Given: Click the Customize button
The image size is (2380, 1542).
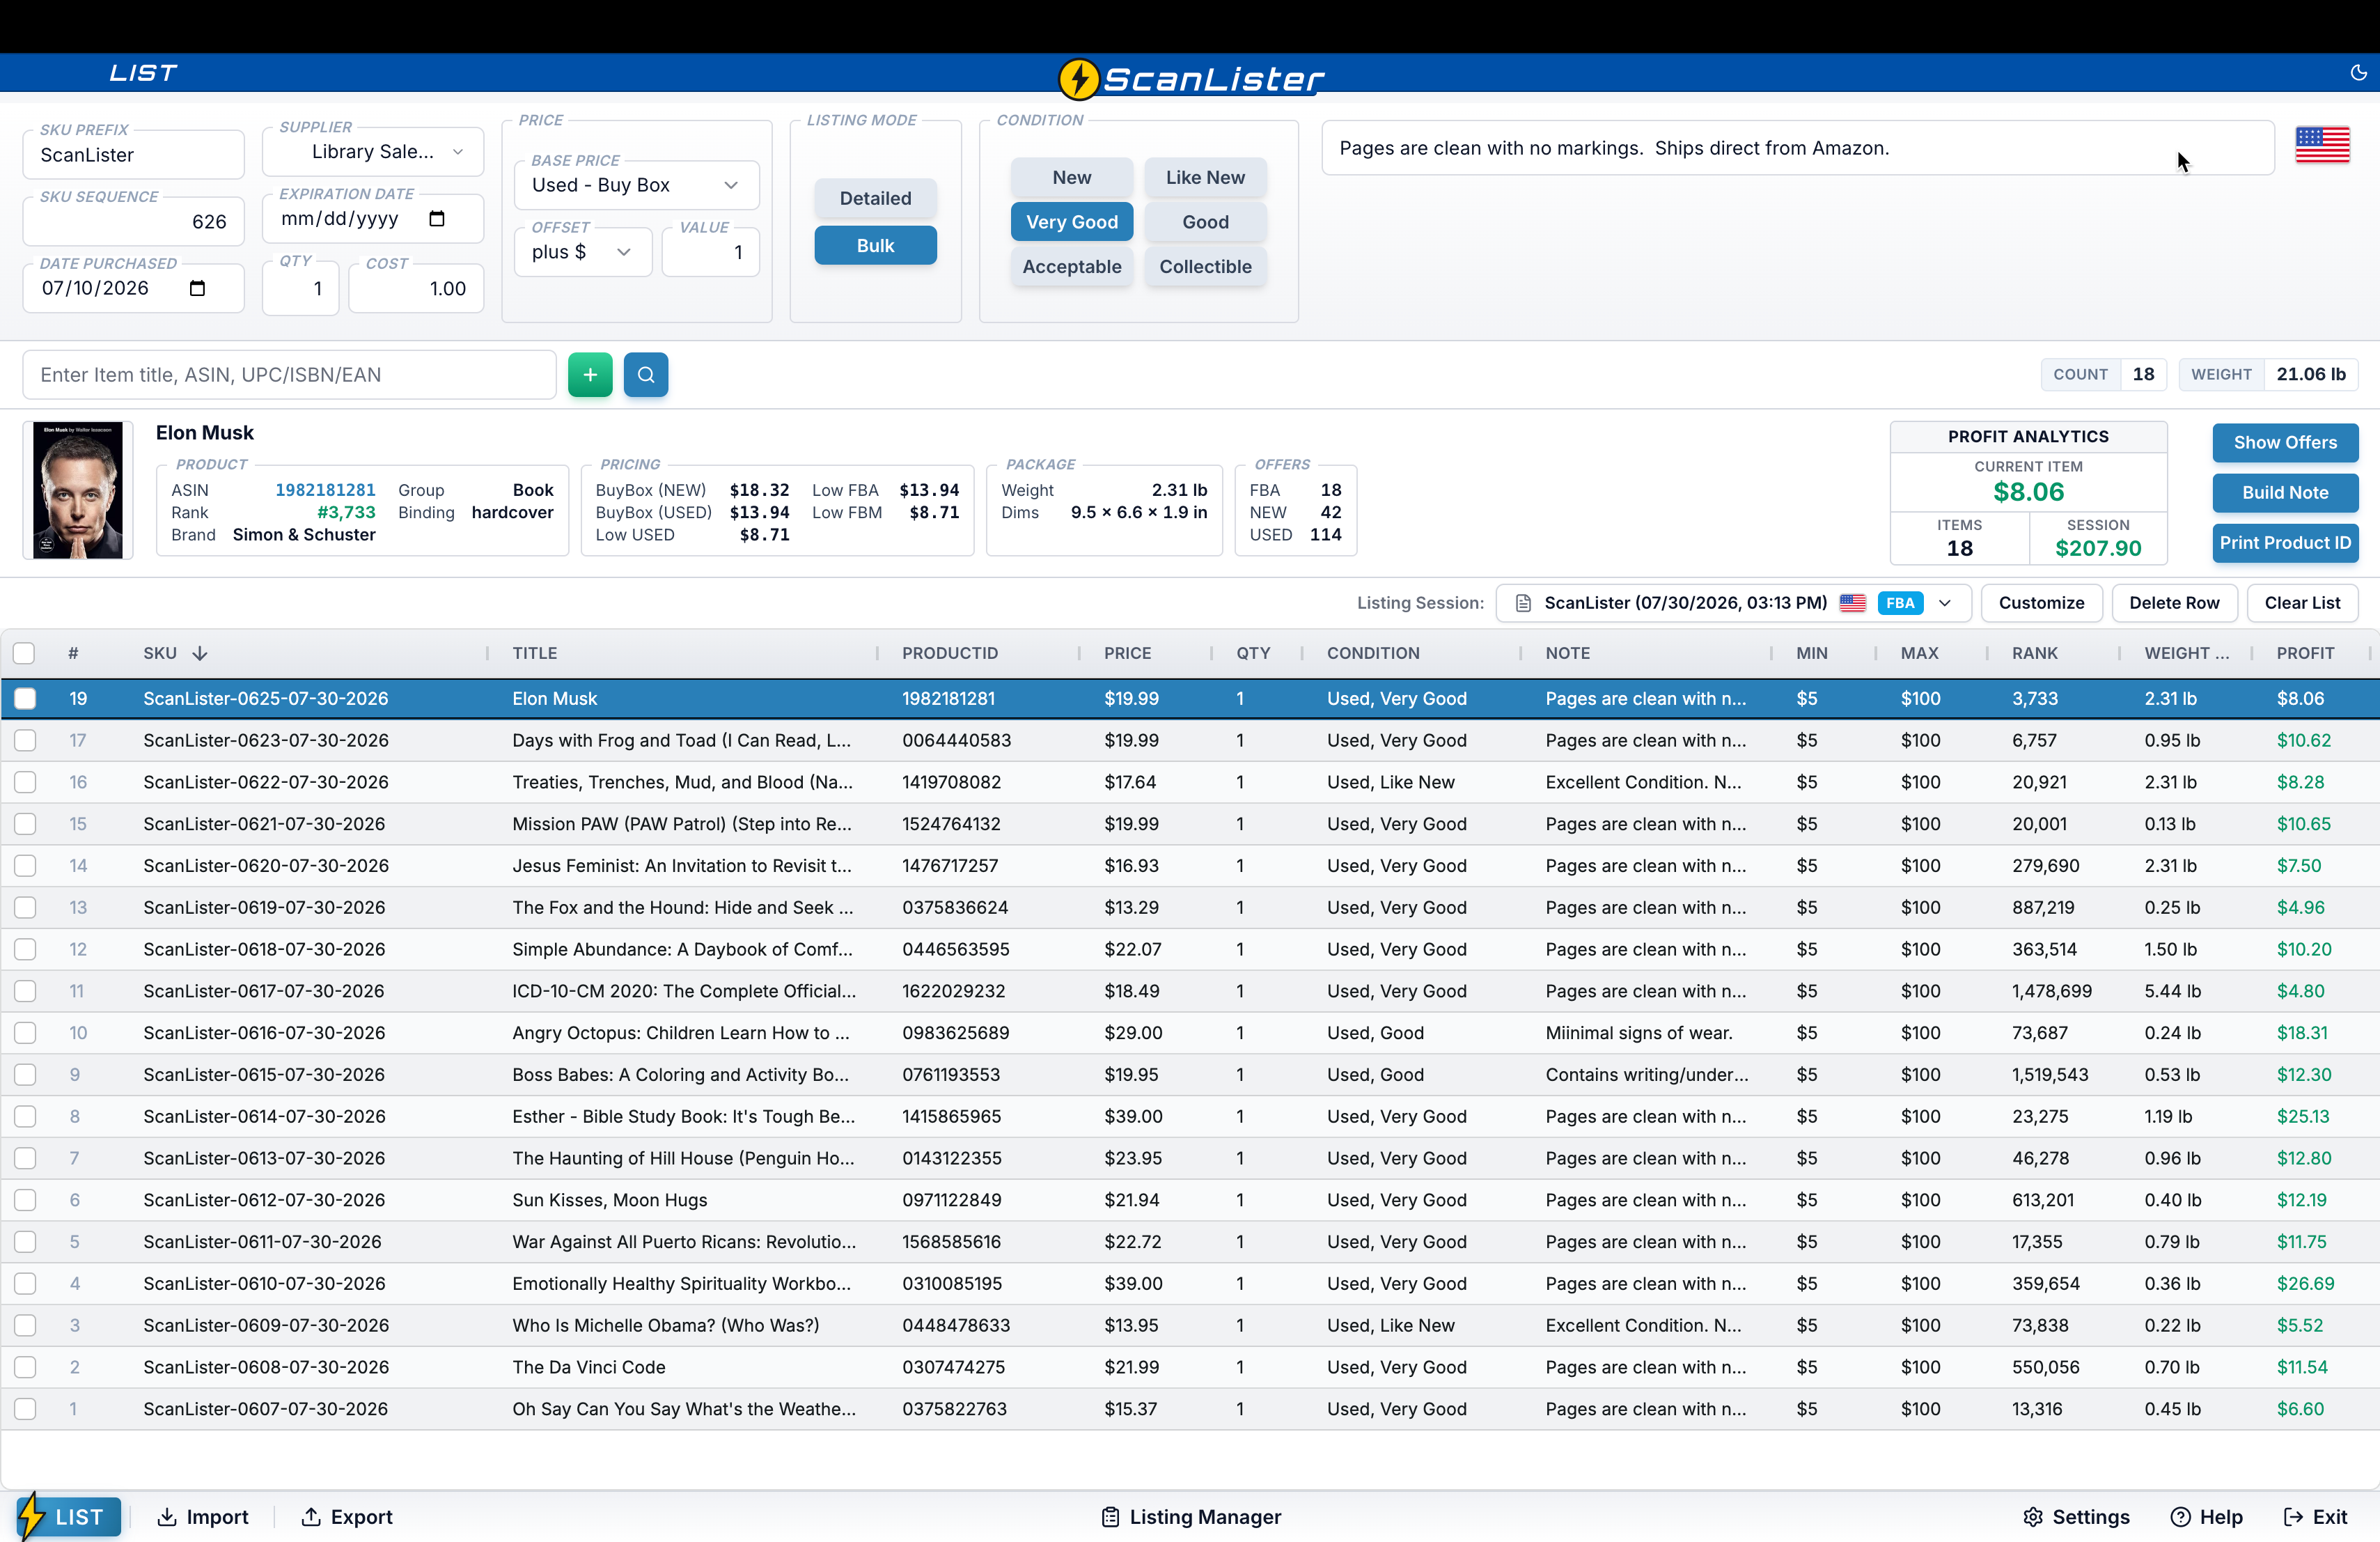Looking at the screenshot, I should click(2041, 603).
